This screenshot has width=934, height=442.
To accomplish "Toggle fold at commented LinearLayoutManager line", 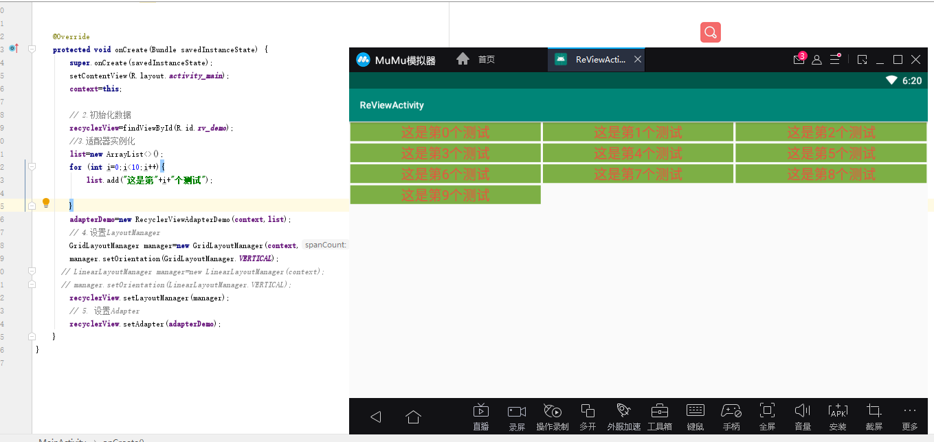I will 32,272.
